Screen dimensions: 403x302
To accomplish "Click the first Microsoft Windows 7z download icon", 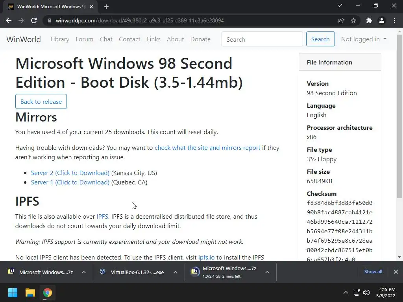I will click(x=11, y=272).
